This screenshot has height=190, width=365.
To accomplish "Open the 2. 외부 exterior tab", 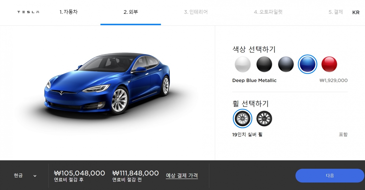I will point(131,12).
